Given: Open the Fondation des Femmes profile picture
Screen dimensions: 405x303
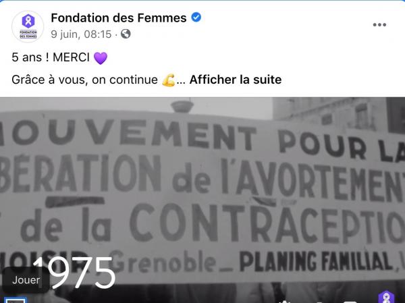Looking at the screenshot, I should (28, 26).
